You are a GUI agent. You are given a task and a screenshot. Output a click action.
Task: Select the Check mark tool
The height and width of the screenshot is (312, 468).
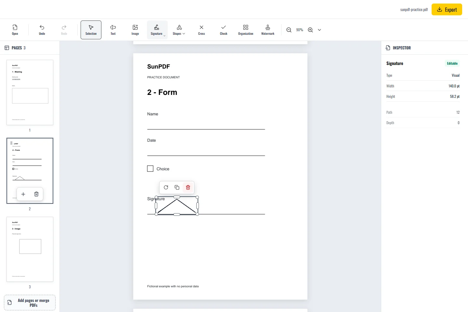(224, 30)
